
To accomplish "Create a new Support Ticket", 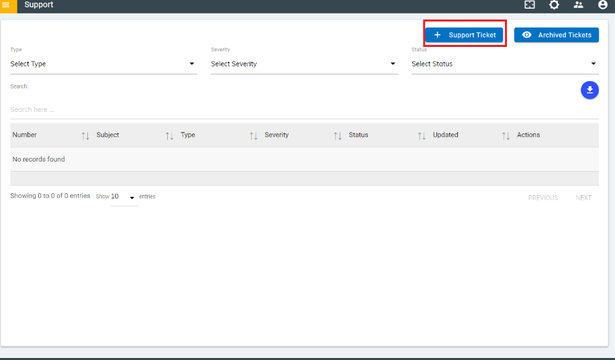I will 464,35.
